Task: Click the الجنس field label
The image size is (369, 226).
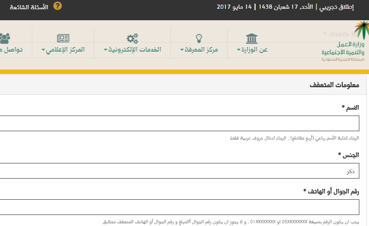Action: pyautogui.click(x=349, y=155)
